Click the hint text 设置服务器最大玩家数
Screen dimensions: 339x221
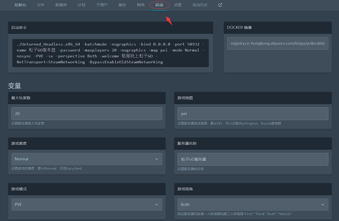(x=28, y=123)
